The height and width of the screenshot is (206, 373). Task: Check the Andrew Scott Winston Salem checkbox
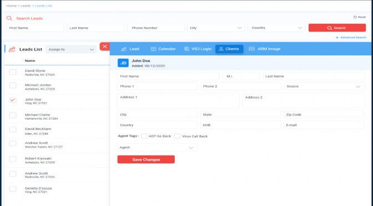point(13,143)
